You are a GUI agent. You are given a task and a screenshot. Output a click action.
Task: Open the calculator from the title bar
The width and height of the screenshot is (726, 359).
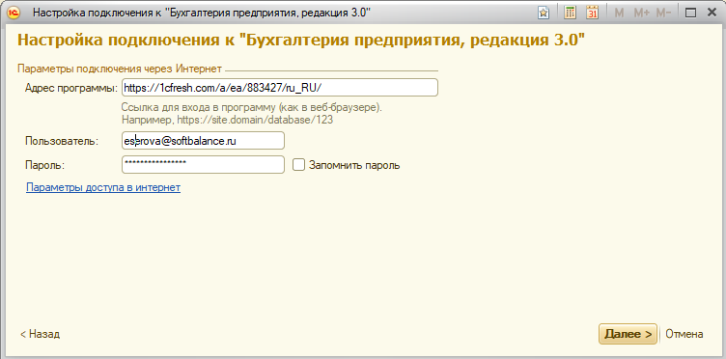pyautogui.click(x=570, y=13)
